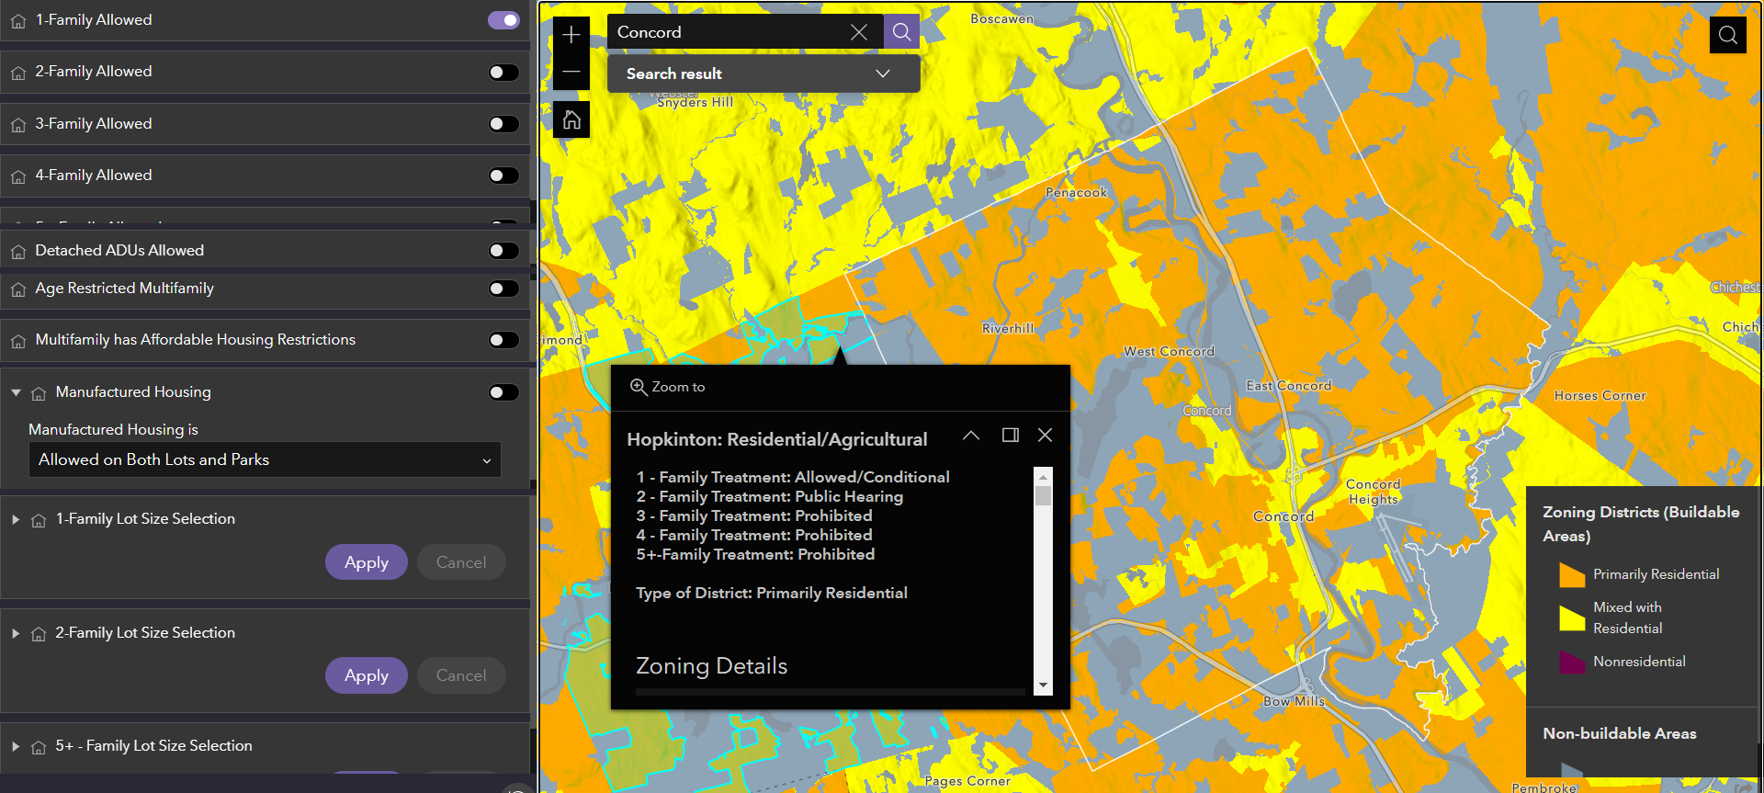Collapse the Manufactured Housing section
This screenshot has width=1764, height=793.
(x=16, y=392)
